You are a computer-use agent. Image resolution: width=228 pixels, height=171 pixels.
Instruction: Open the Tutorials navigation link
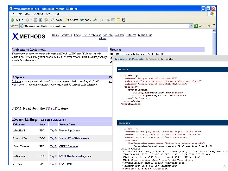(131, 35)
